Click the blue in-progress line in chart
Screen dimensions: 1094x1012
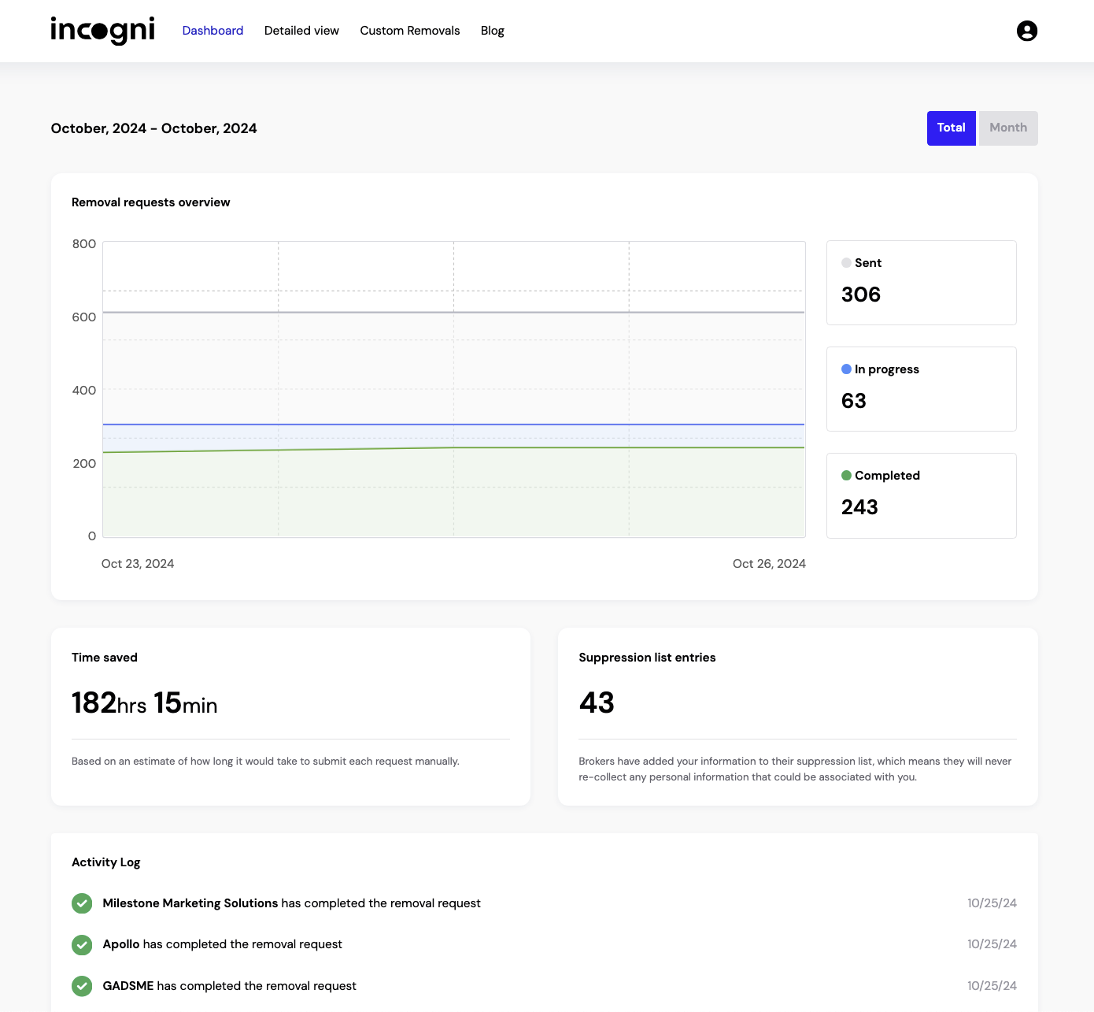click(453, 424)
